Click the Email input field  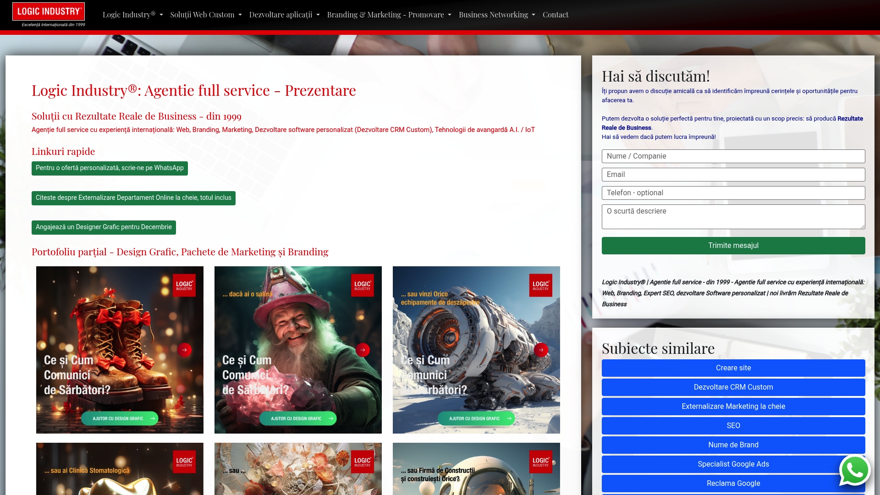tap(733, 175)
